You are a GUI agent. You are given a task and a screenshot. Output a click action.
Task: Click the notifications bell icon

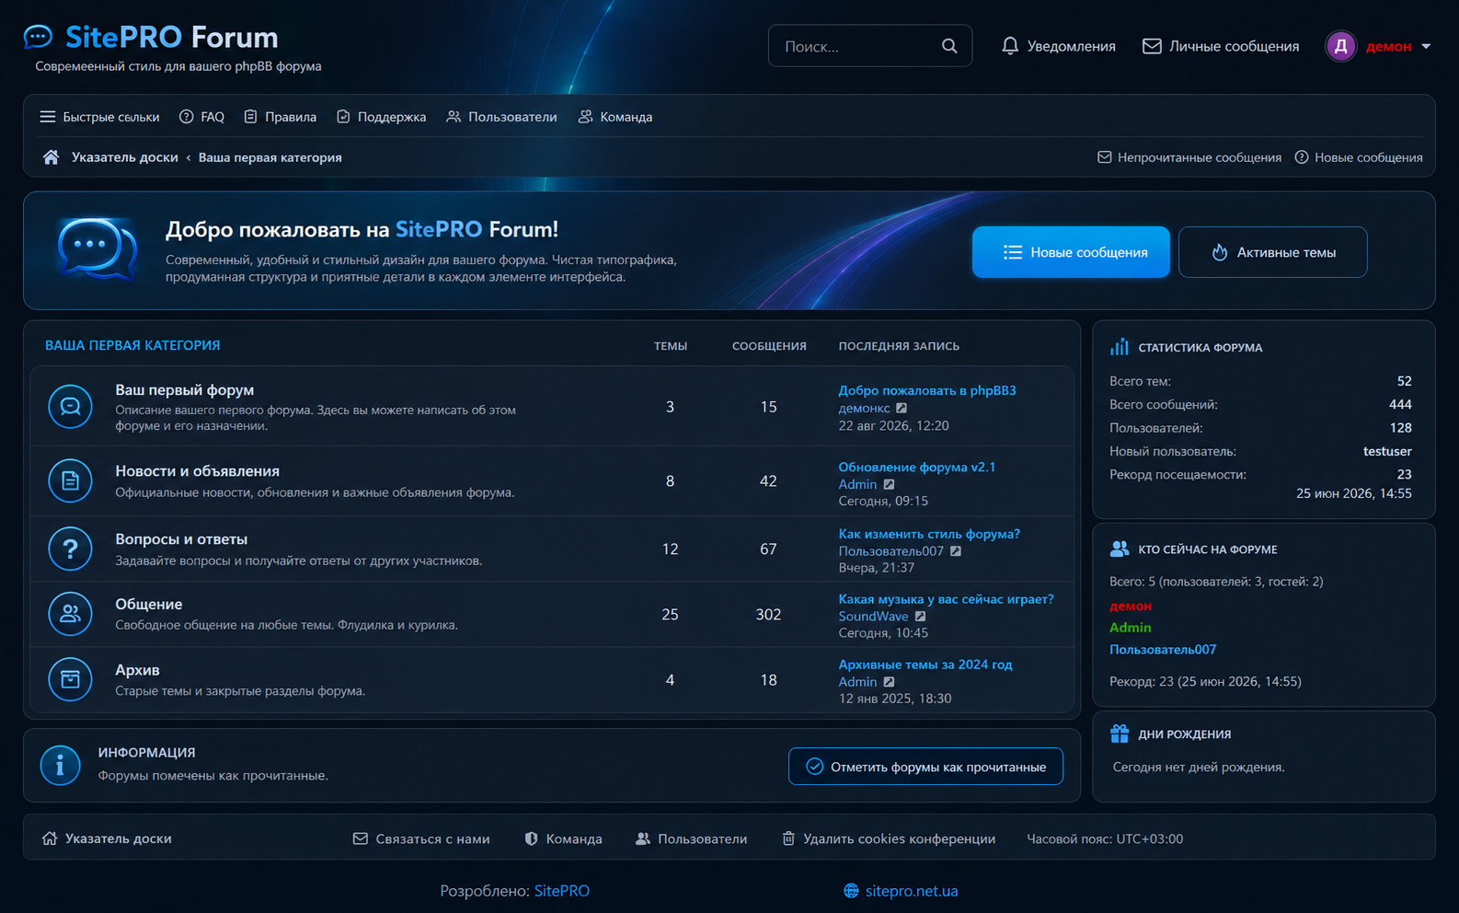(x=1010, y=46)
